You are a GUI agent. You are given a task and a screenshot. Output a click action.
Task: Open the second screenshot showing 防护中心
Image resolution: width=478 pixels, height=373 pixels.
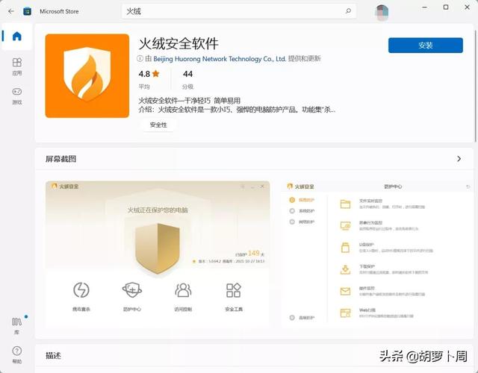(377, 254)
